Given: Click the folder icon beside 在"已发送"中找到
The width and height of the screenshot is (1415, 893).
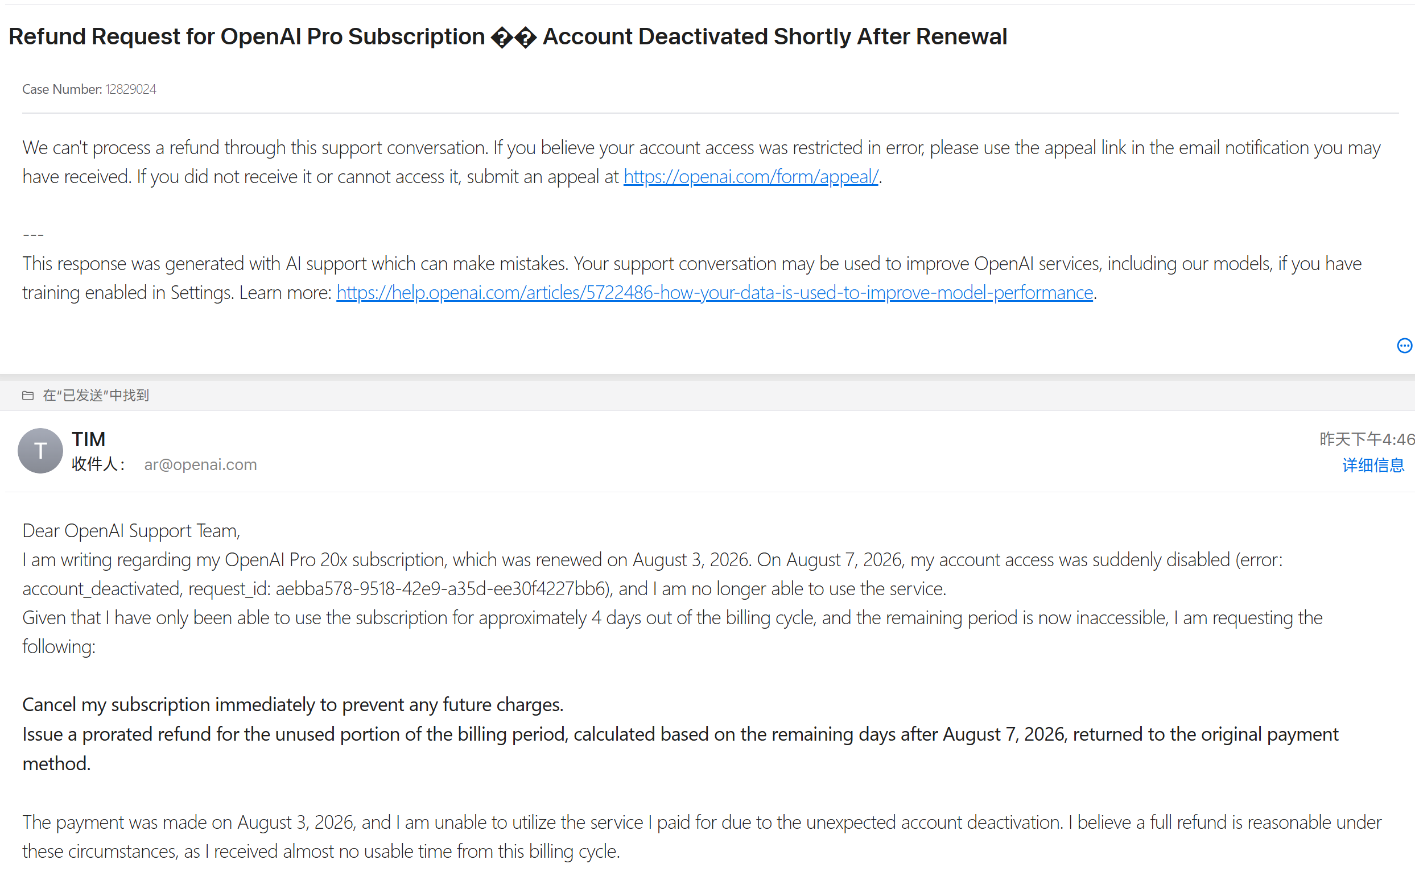Looking at the screenshot, I should [x=28, y=396].
